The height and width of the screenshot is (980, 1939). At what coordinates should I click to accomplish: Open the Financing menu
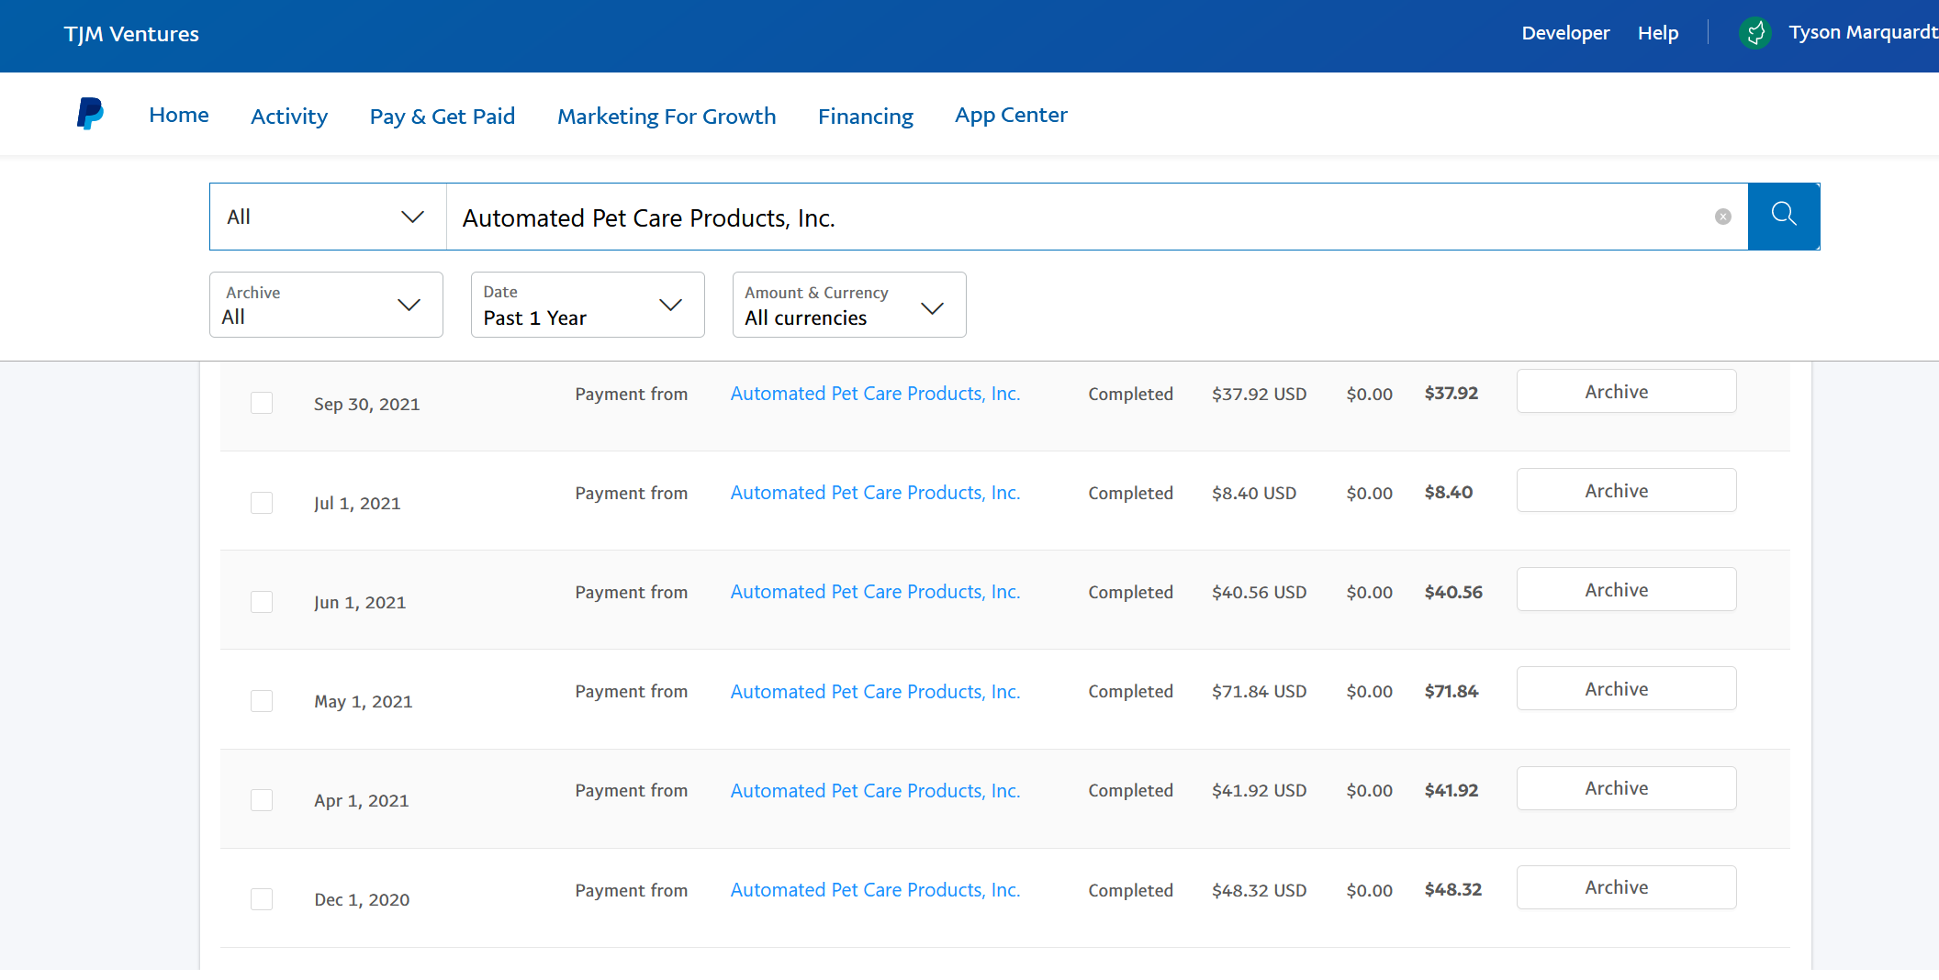click(866, 117)
